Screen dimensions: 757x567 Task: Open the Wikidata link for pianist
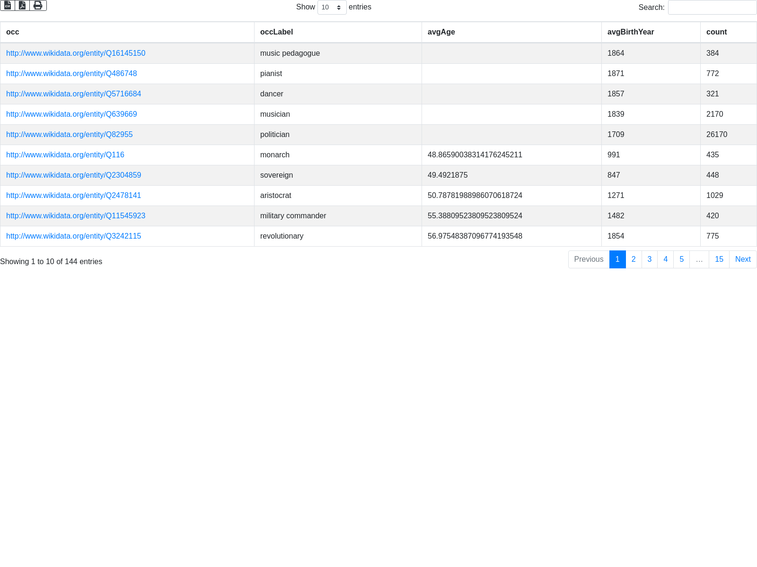coord(71,74)
